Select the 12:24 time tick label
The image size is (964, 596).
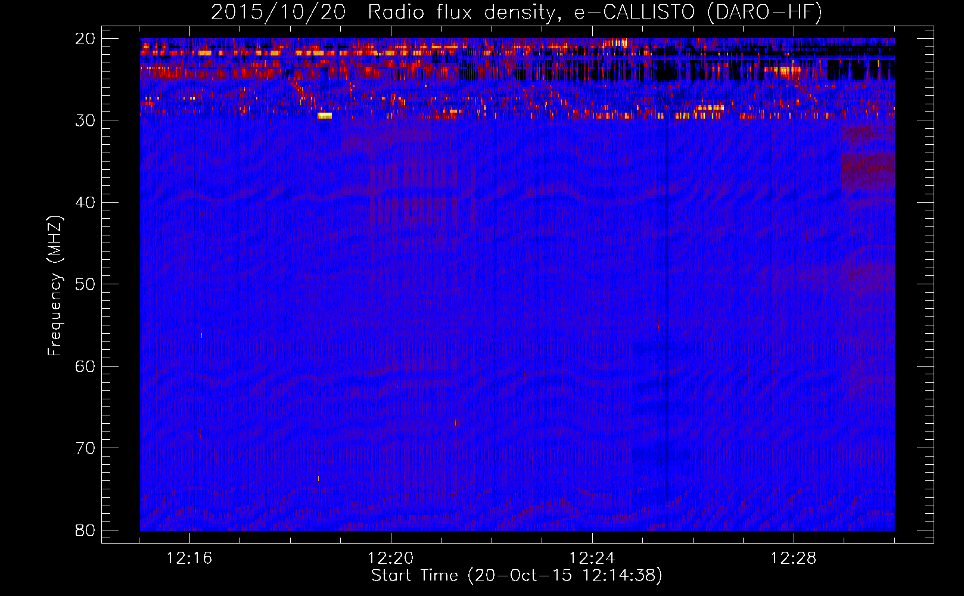(x=592, y=558)
